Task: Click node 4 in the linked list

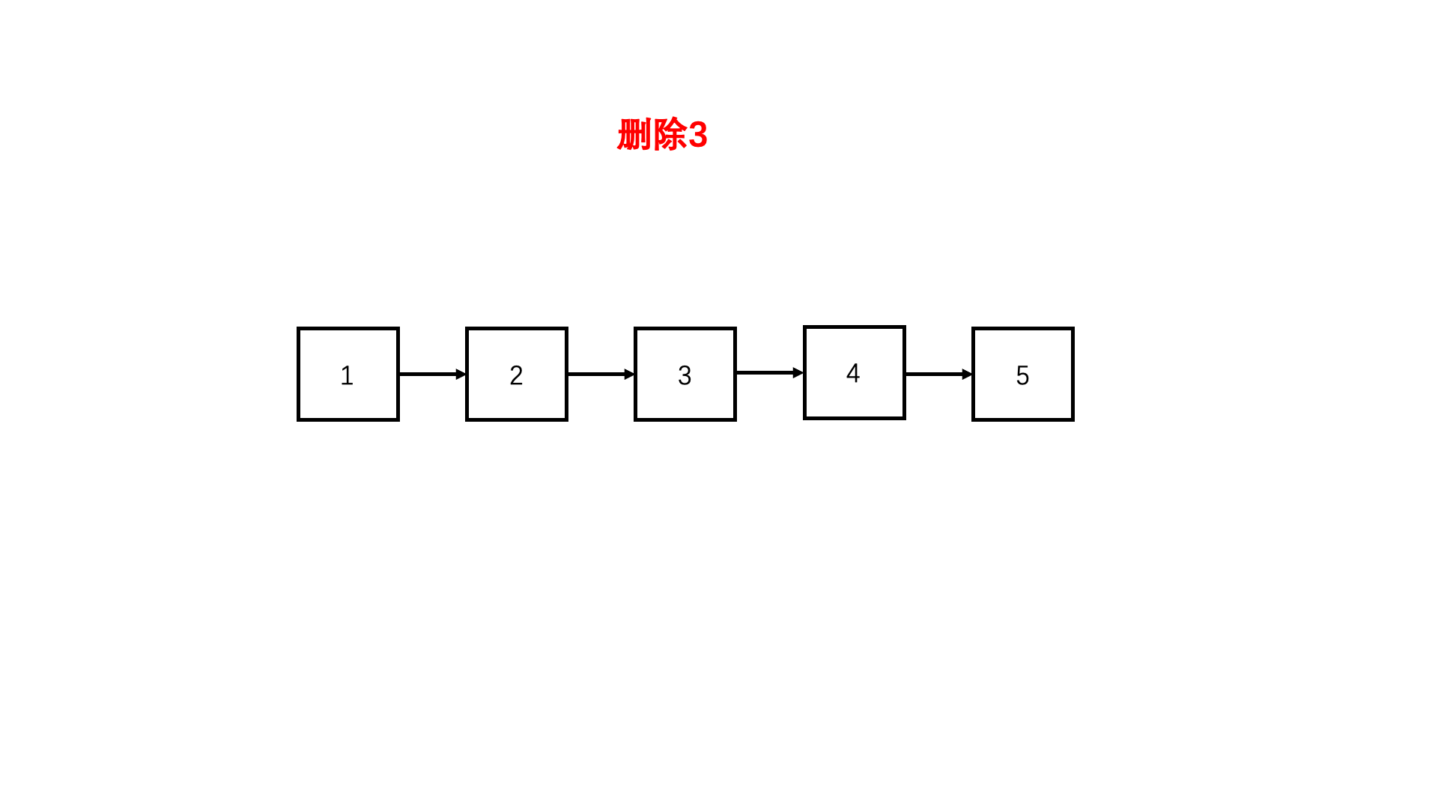Action: pyautogui.click(x=852, y=372)
